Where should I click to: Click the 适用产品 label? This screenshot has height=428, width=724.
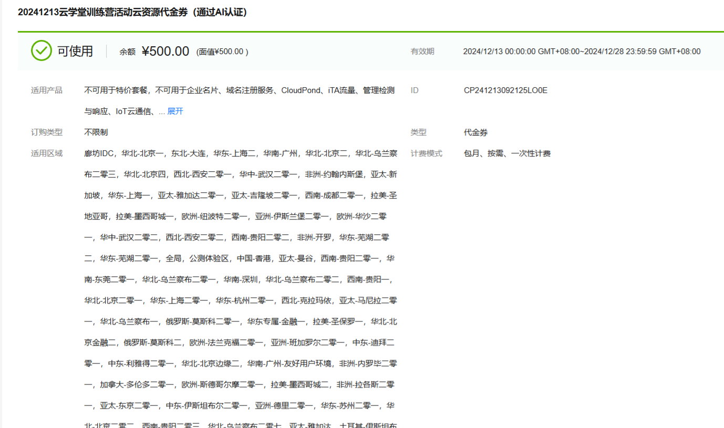pyautogui.click(x=47, y=90)
